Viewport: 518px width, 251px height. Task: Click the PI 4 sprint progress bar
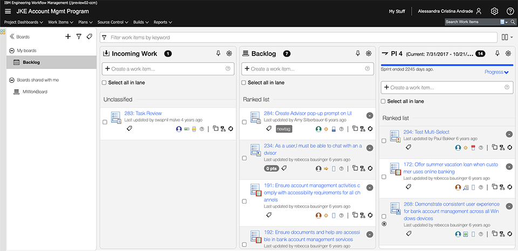447,65
